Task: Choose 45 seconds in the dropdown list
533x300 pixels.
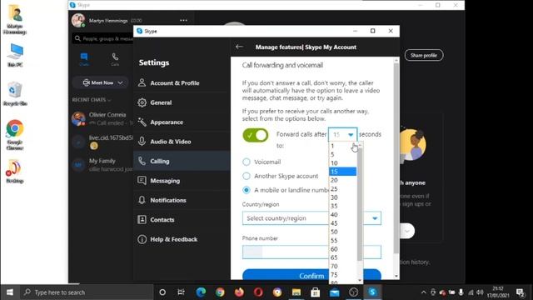Action: tap(342, 223)
